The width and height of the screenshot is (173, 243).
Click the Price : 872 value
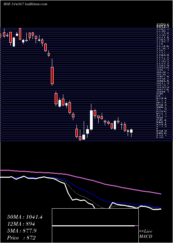(21, 238)
